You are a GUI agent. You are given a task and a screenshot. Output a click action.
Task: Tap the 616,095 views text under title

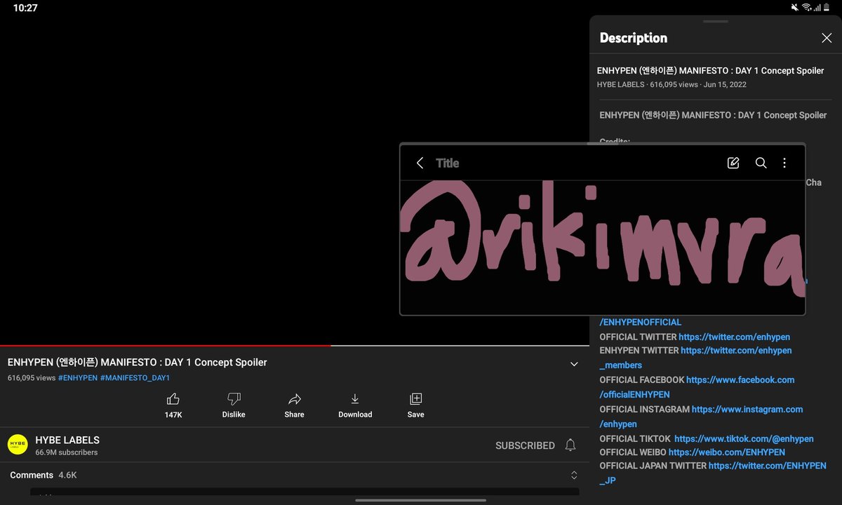(x=32, y=377)
